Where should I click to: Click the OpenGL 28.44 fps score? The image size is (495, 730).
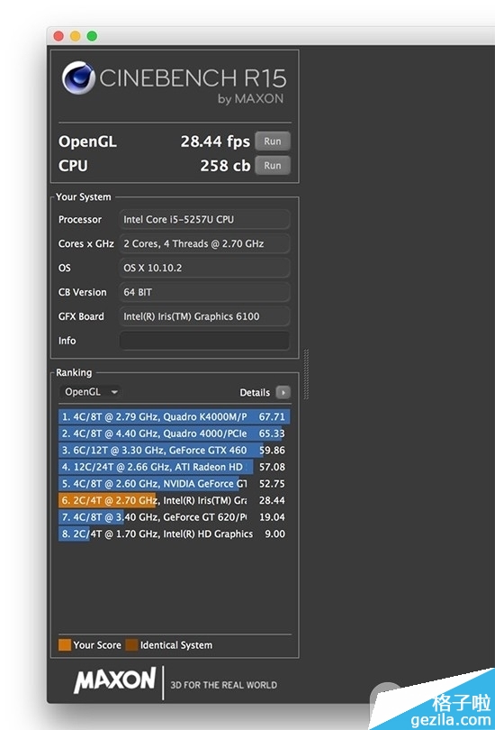click(x=215, y=141)
